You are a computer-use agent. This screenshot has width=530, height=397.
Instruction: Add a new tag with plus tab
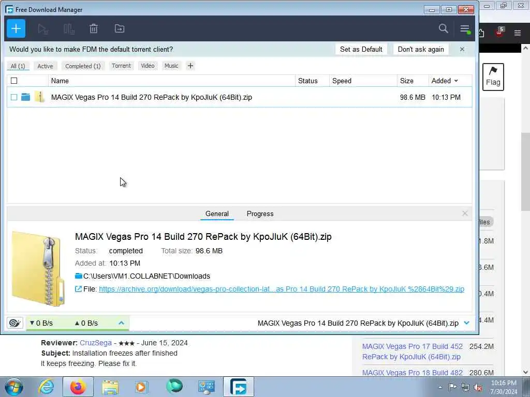(x=190, y=66)
